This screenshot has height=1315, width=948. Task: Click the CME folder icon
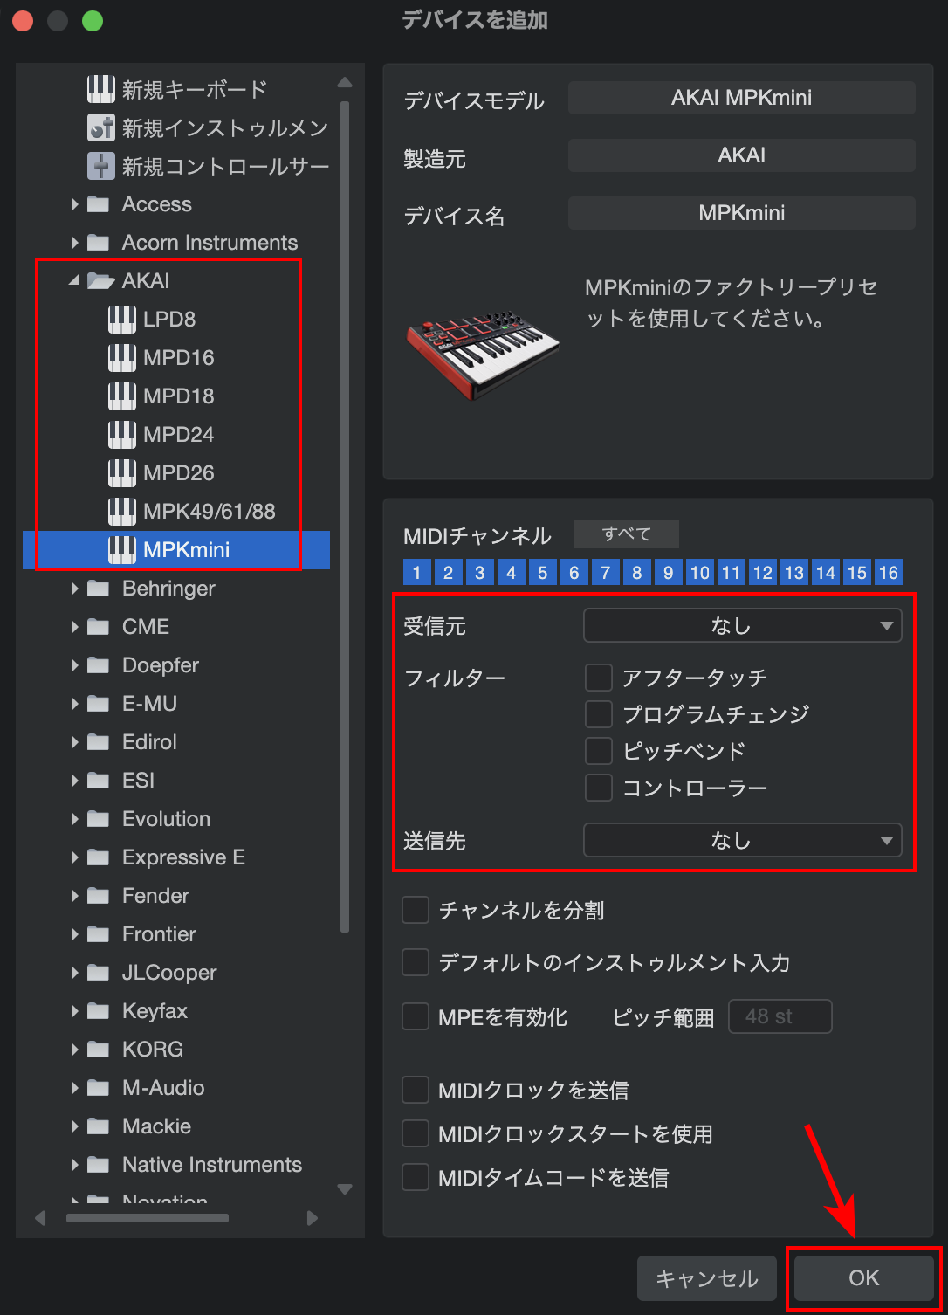click(99, 627)
